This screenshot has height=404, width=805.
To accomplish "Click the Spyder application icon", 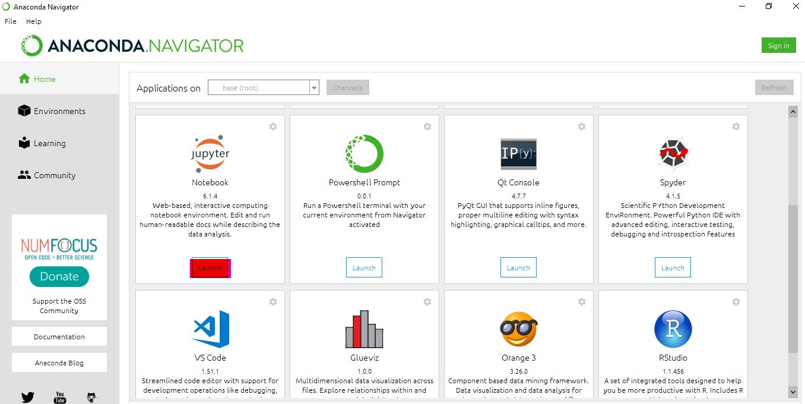I will click(673, 154).
